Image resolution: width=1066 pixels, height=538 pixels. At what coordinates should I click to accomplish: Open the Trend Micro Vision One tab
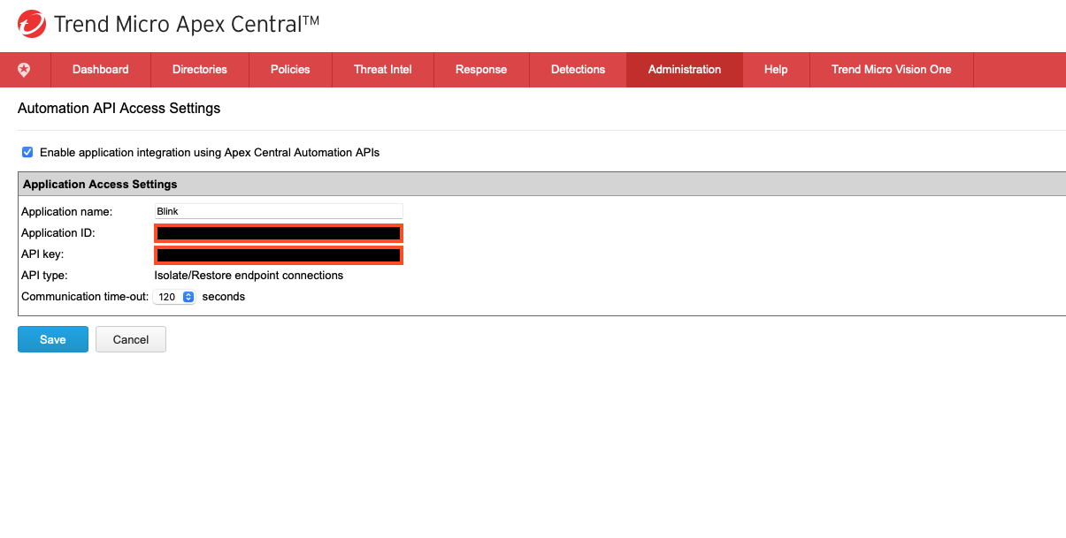tap(892, 69)
